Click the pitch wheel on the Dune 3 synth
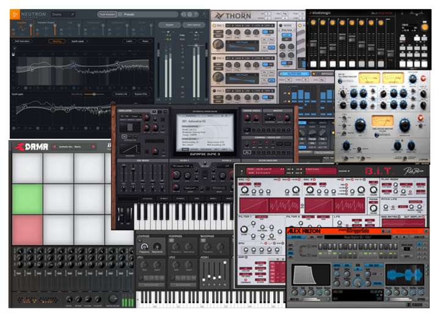Screen dimensions: 440x314 (121, 214)
